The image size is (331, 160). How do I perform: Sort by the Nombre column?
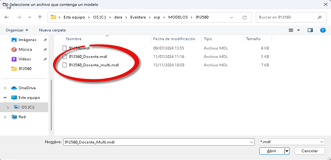(x=74, y=39)
